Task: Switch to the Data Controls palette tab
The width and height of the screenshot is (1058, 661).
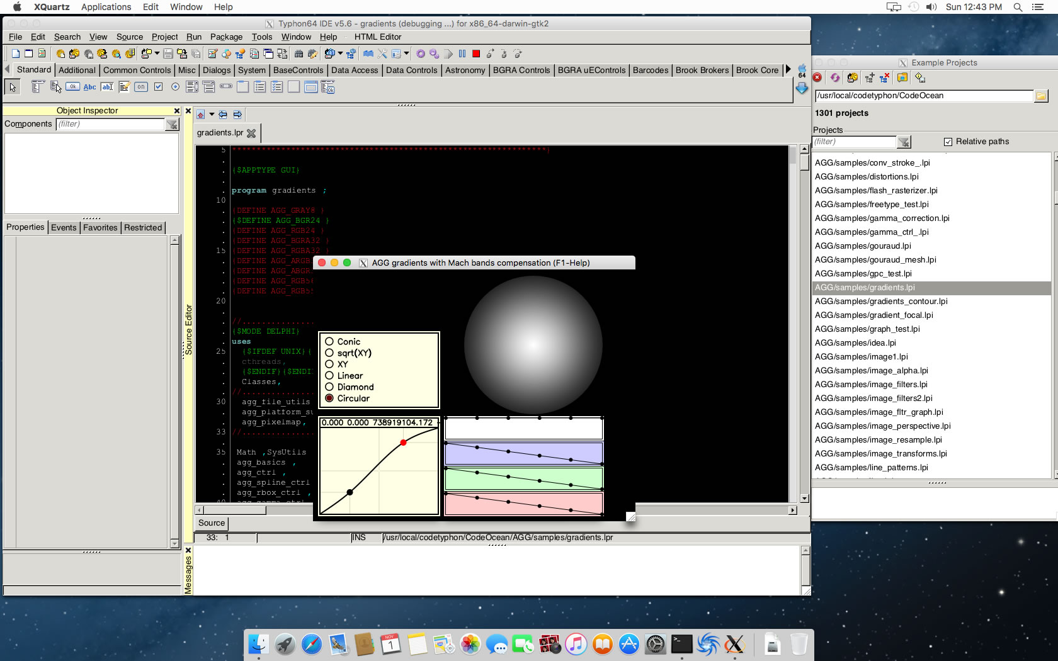Action: 411,70
